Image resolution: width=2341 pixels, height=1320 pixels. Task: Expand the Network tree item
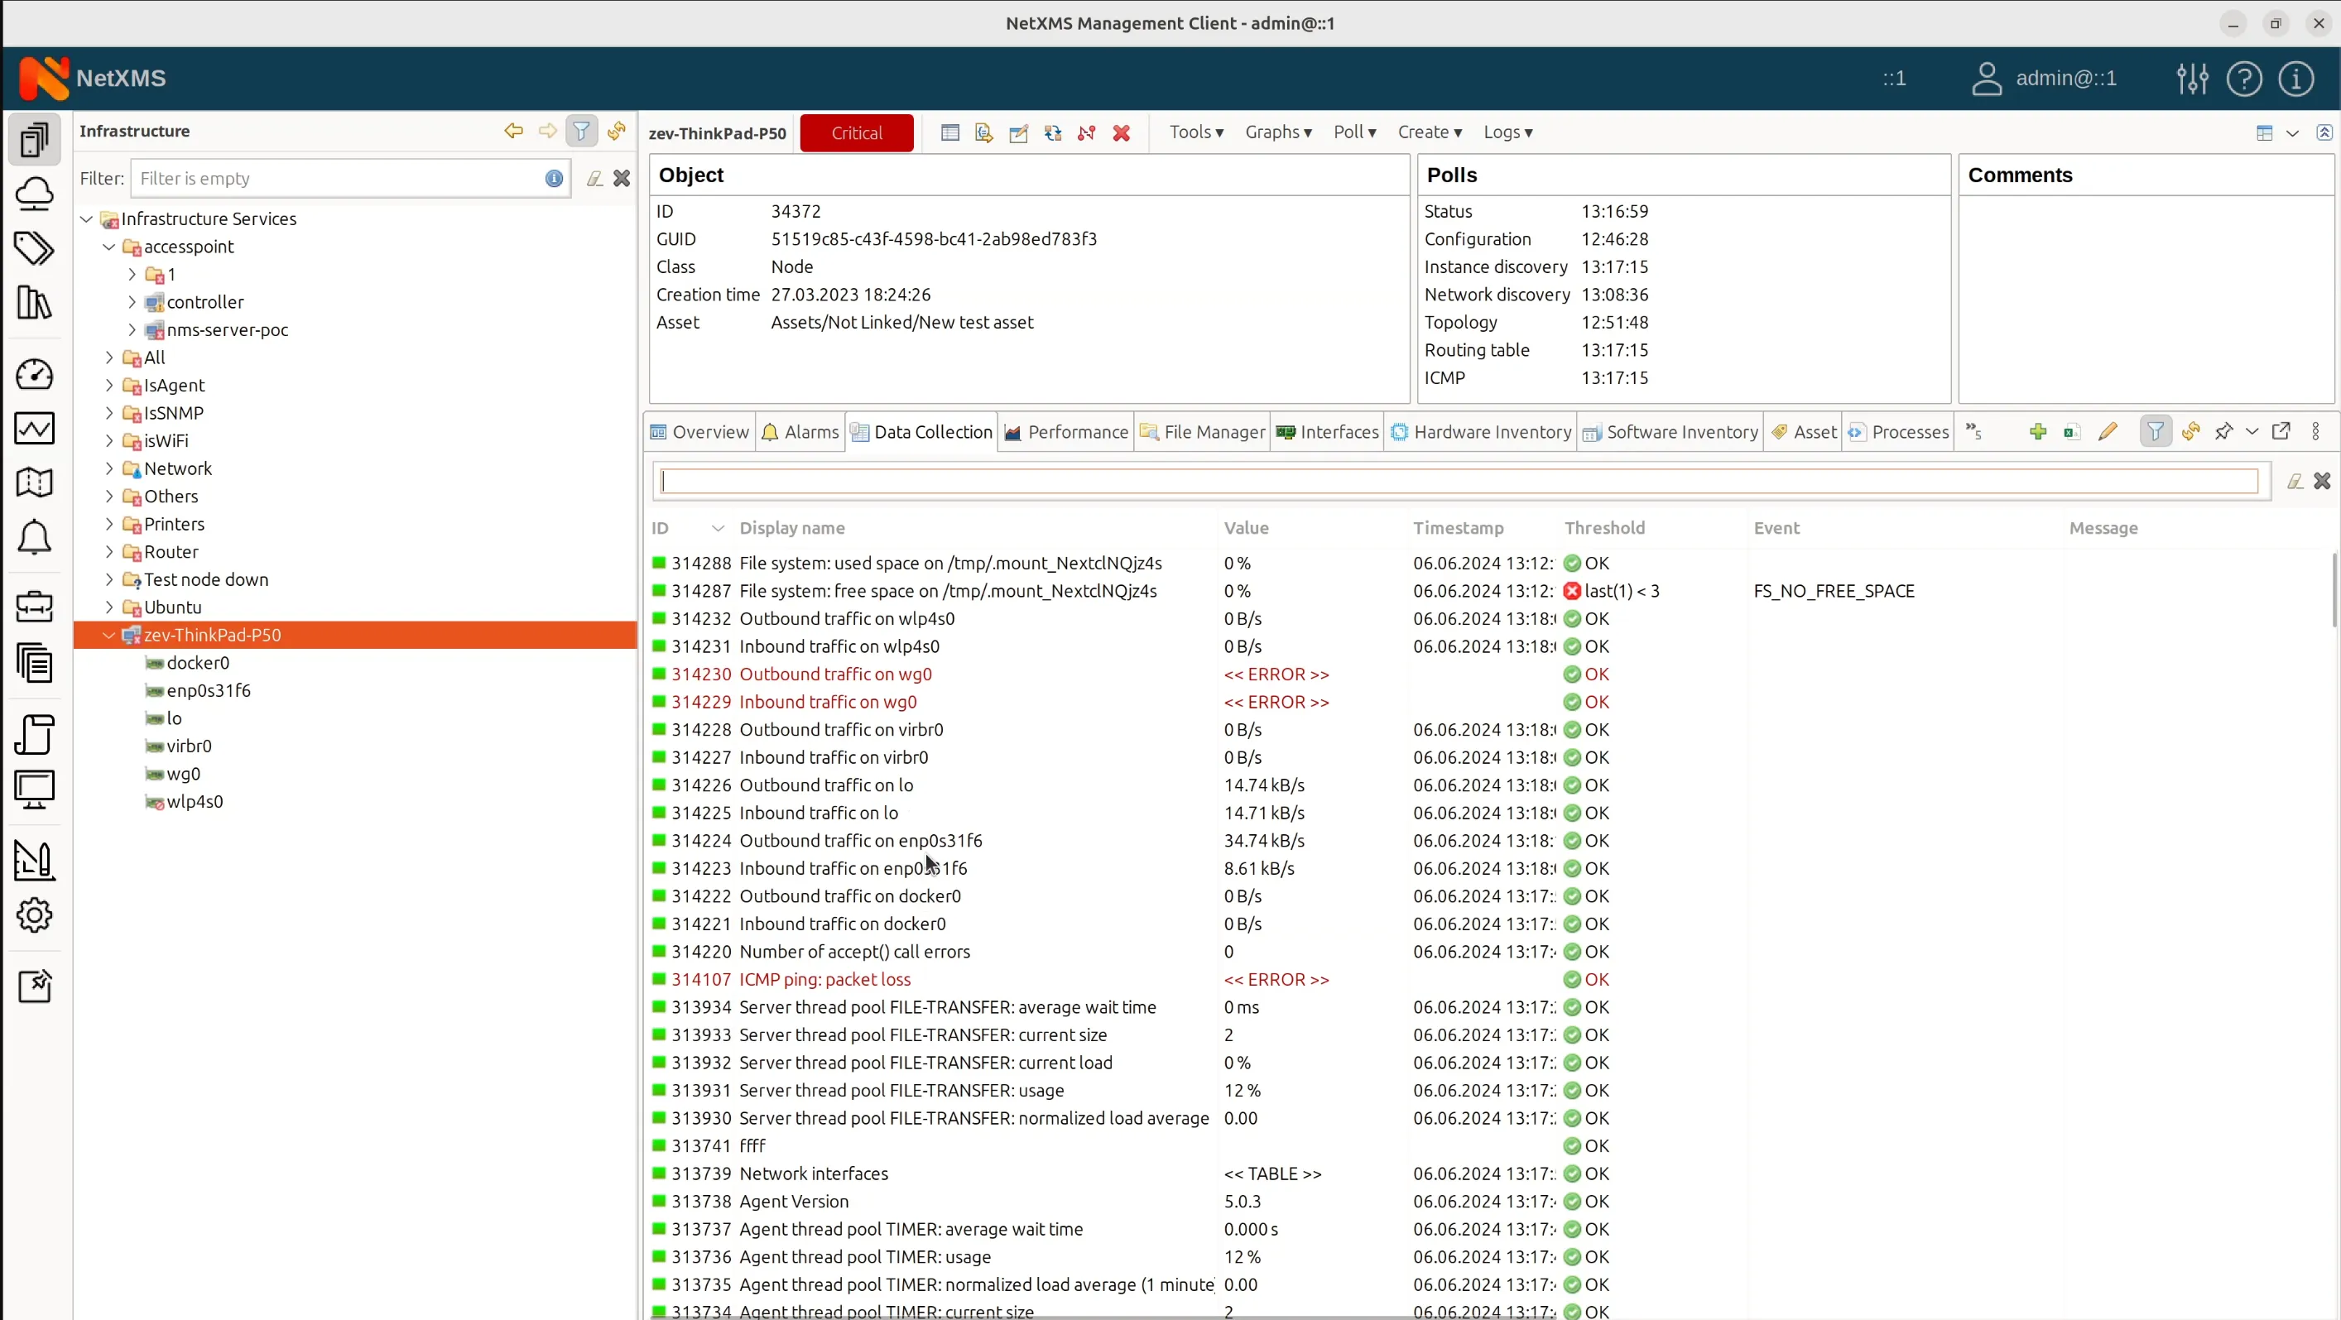pos(108,468)
